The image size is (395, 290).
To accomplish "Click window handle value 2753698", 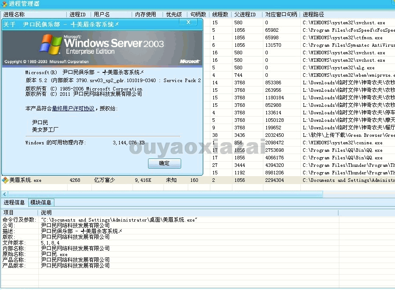I will pyautogui.click(x=274, y=150).
